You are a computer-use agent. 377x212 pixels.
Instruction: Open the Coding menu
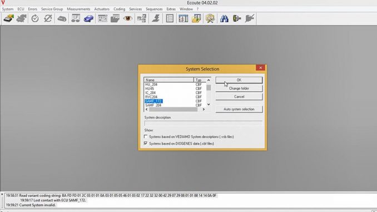pos(119,9)
